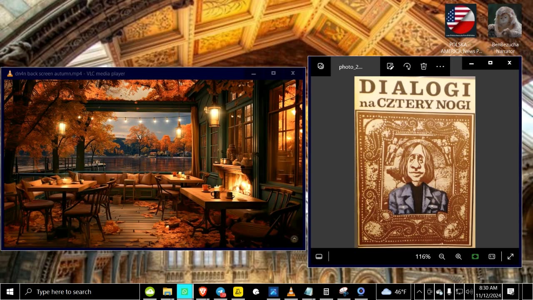Open the yellow app icon on taskbar
Viewport: 533px width, 300px height.
tap(238, 292)
